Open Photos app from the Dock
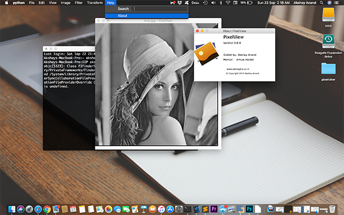Viewport: 344px width, 215px height. pyautogui.click(x=109, y=209)
